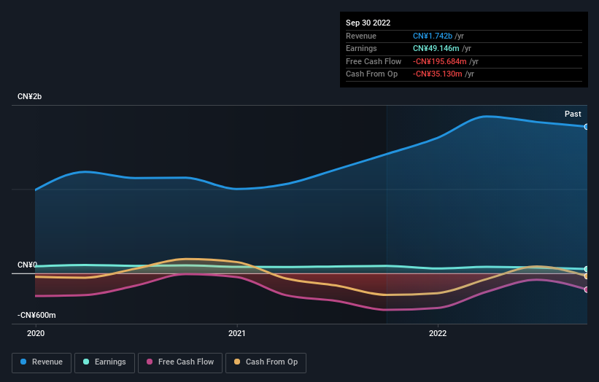599x382 pixels.
Task: Click the CN¥0 y-axis label
Action: (28, 265)
